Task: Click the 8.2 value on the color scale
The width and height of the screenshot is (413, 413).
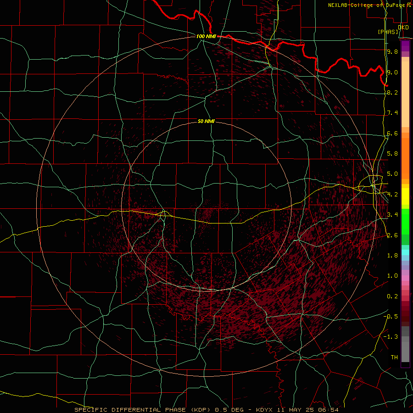Action: tap(392, 92)
